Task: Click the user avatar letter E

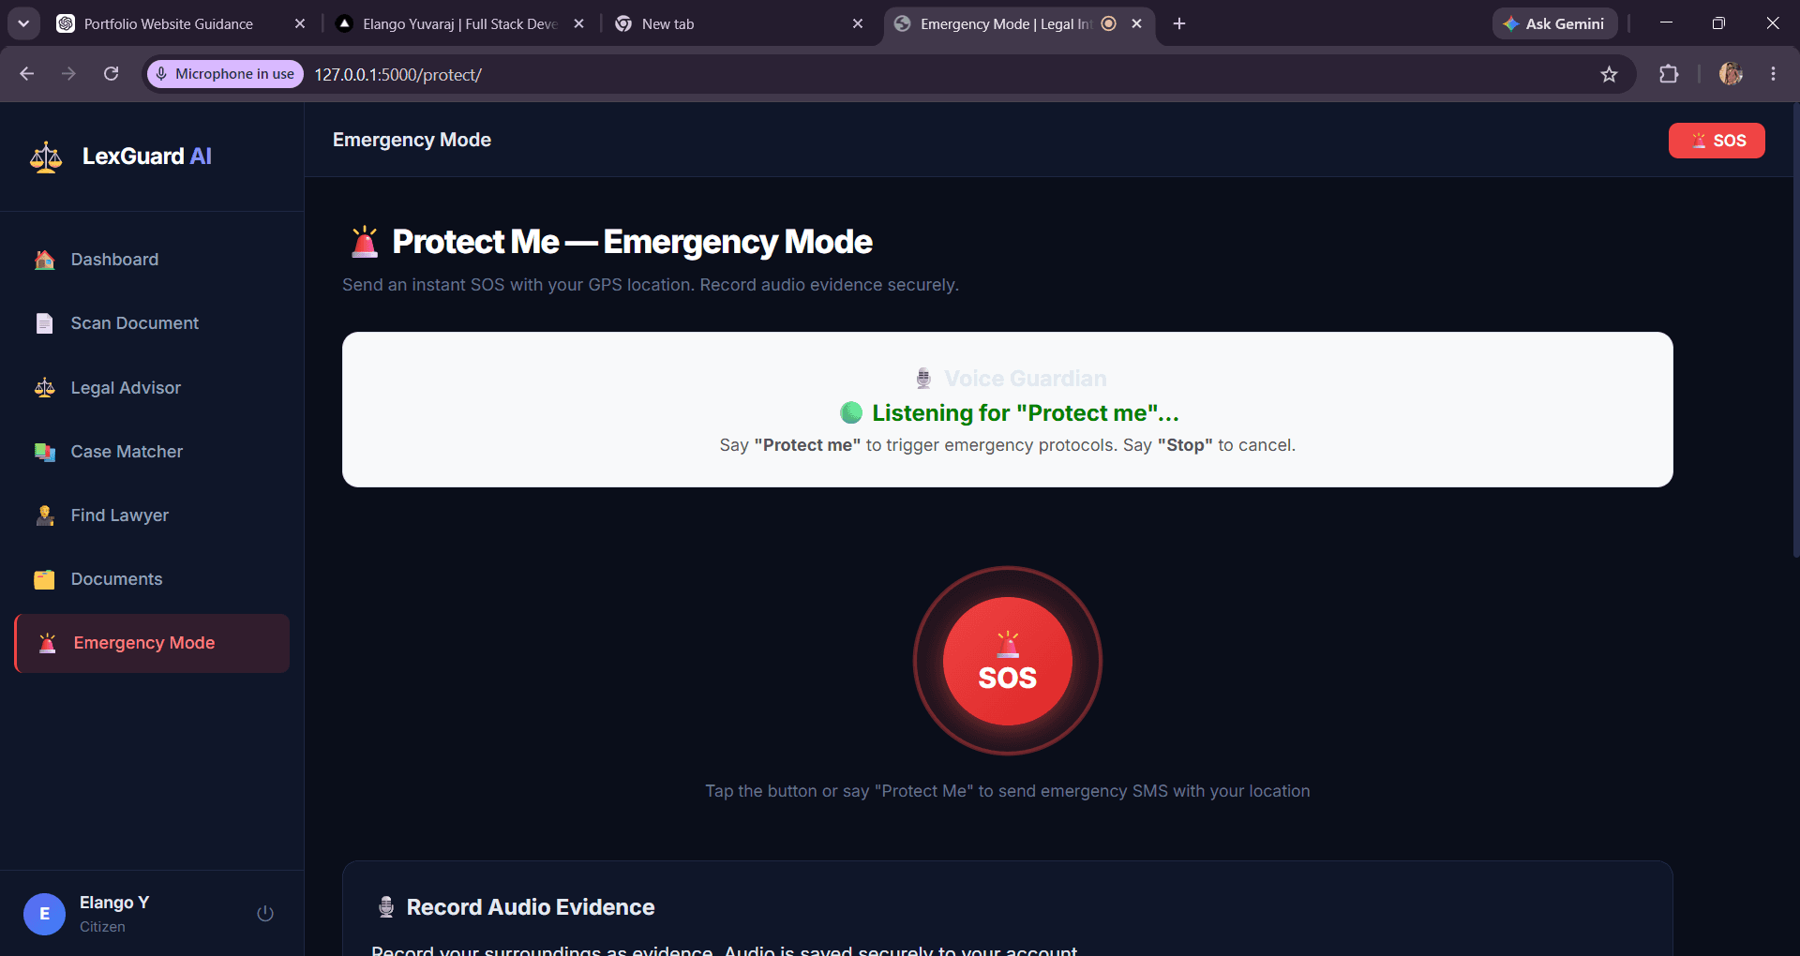Action: [44, 914]
